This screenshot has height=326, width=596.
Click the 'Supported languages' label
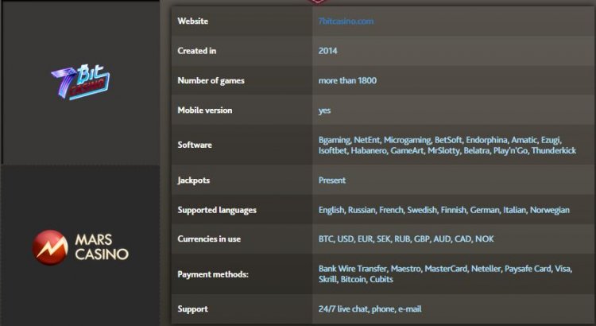point(217,210)
